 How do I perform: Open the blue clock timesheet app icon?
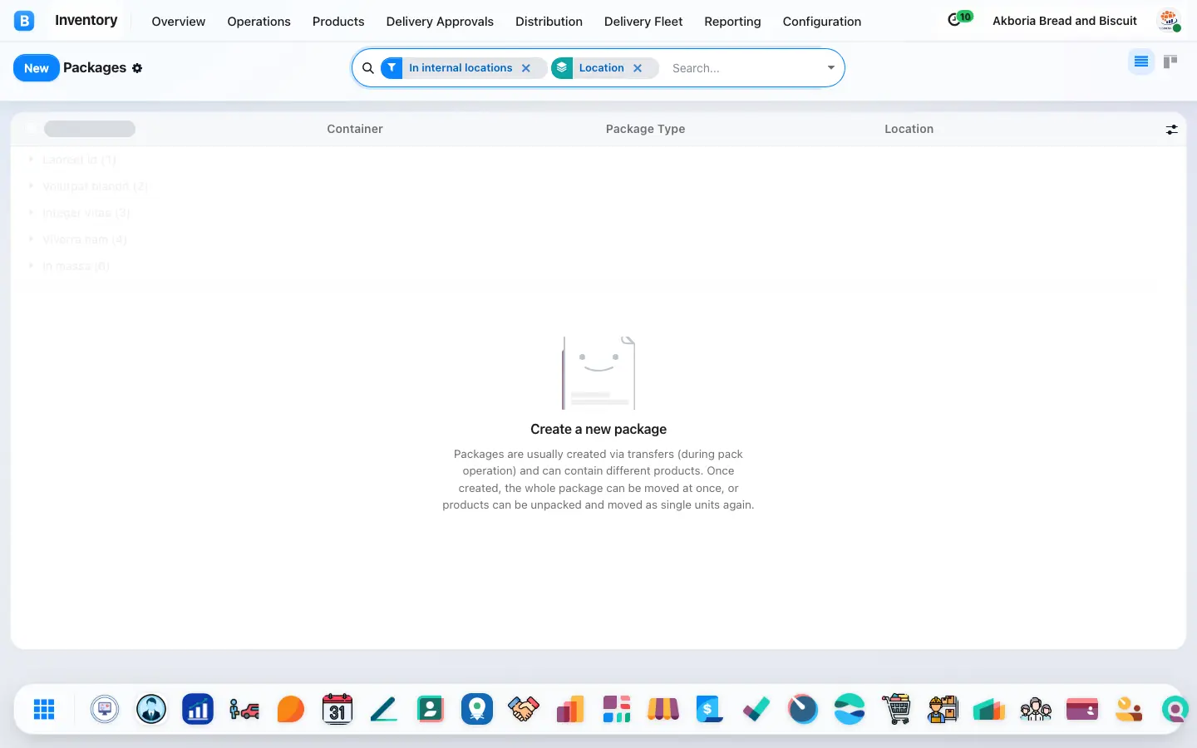[803, 709]
